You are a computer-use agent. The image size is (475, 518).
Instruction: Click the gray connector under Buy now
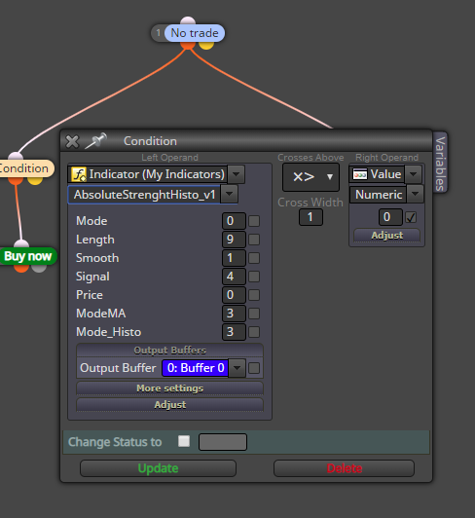(39, 269)
